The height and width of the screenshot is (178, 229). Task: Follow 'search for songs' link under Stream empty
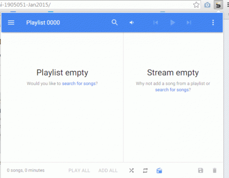[172, 90]
